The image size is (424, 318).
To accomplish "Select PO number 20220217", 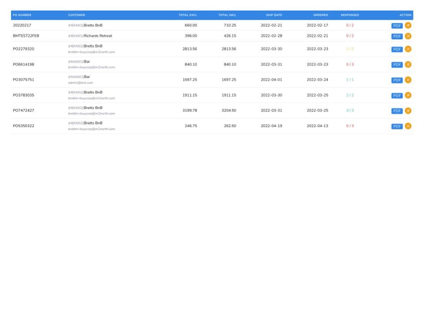I will coord(22,25).
